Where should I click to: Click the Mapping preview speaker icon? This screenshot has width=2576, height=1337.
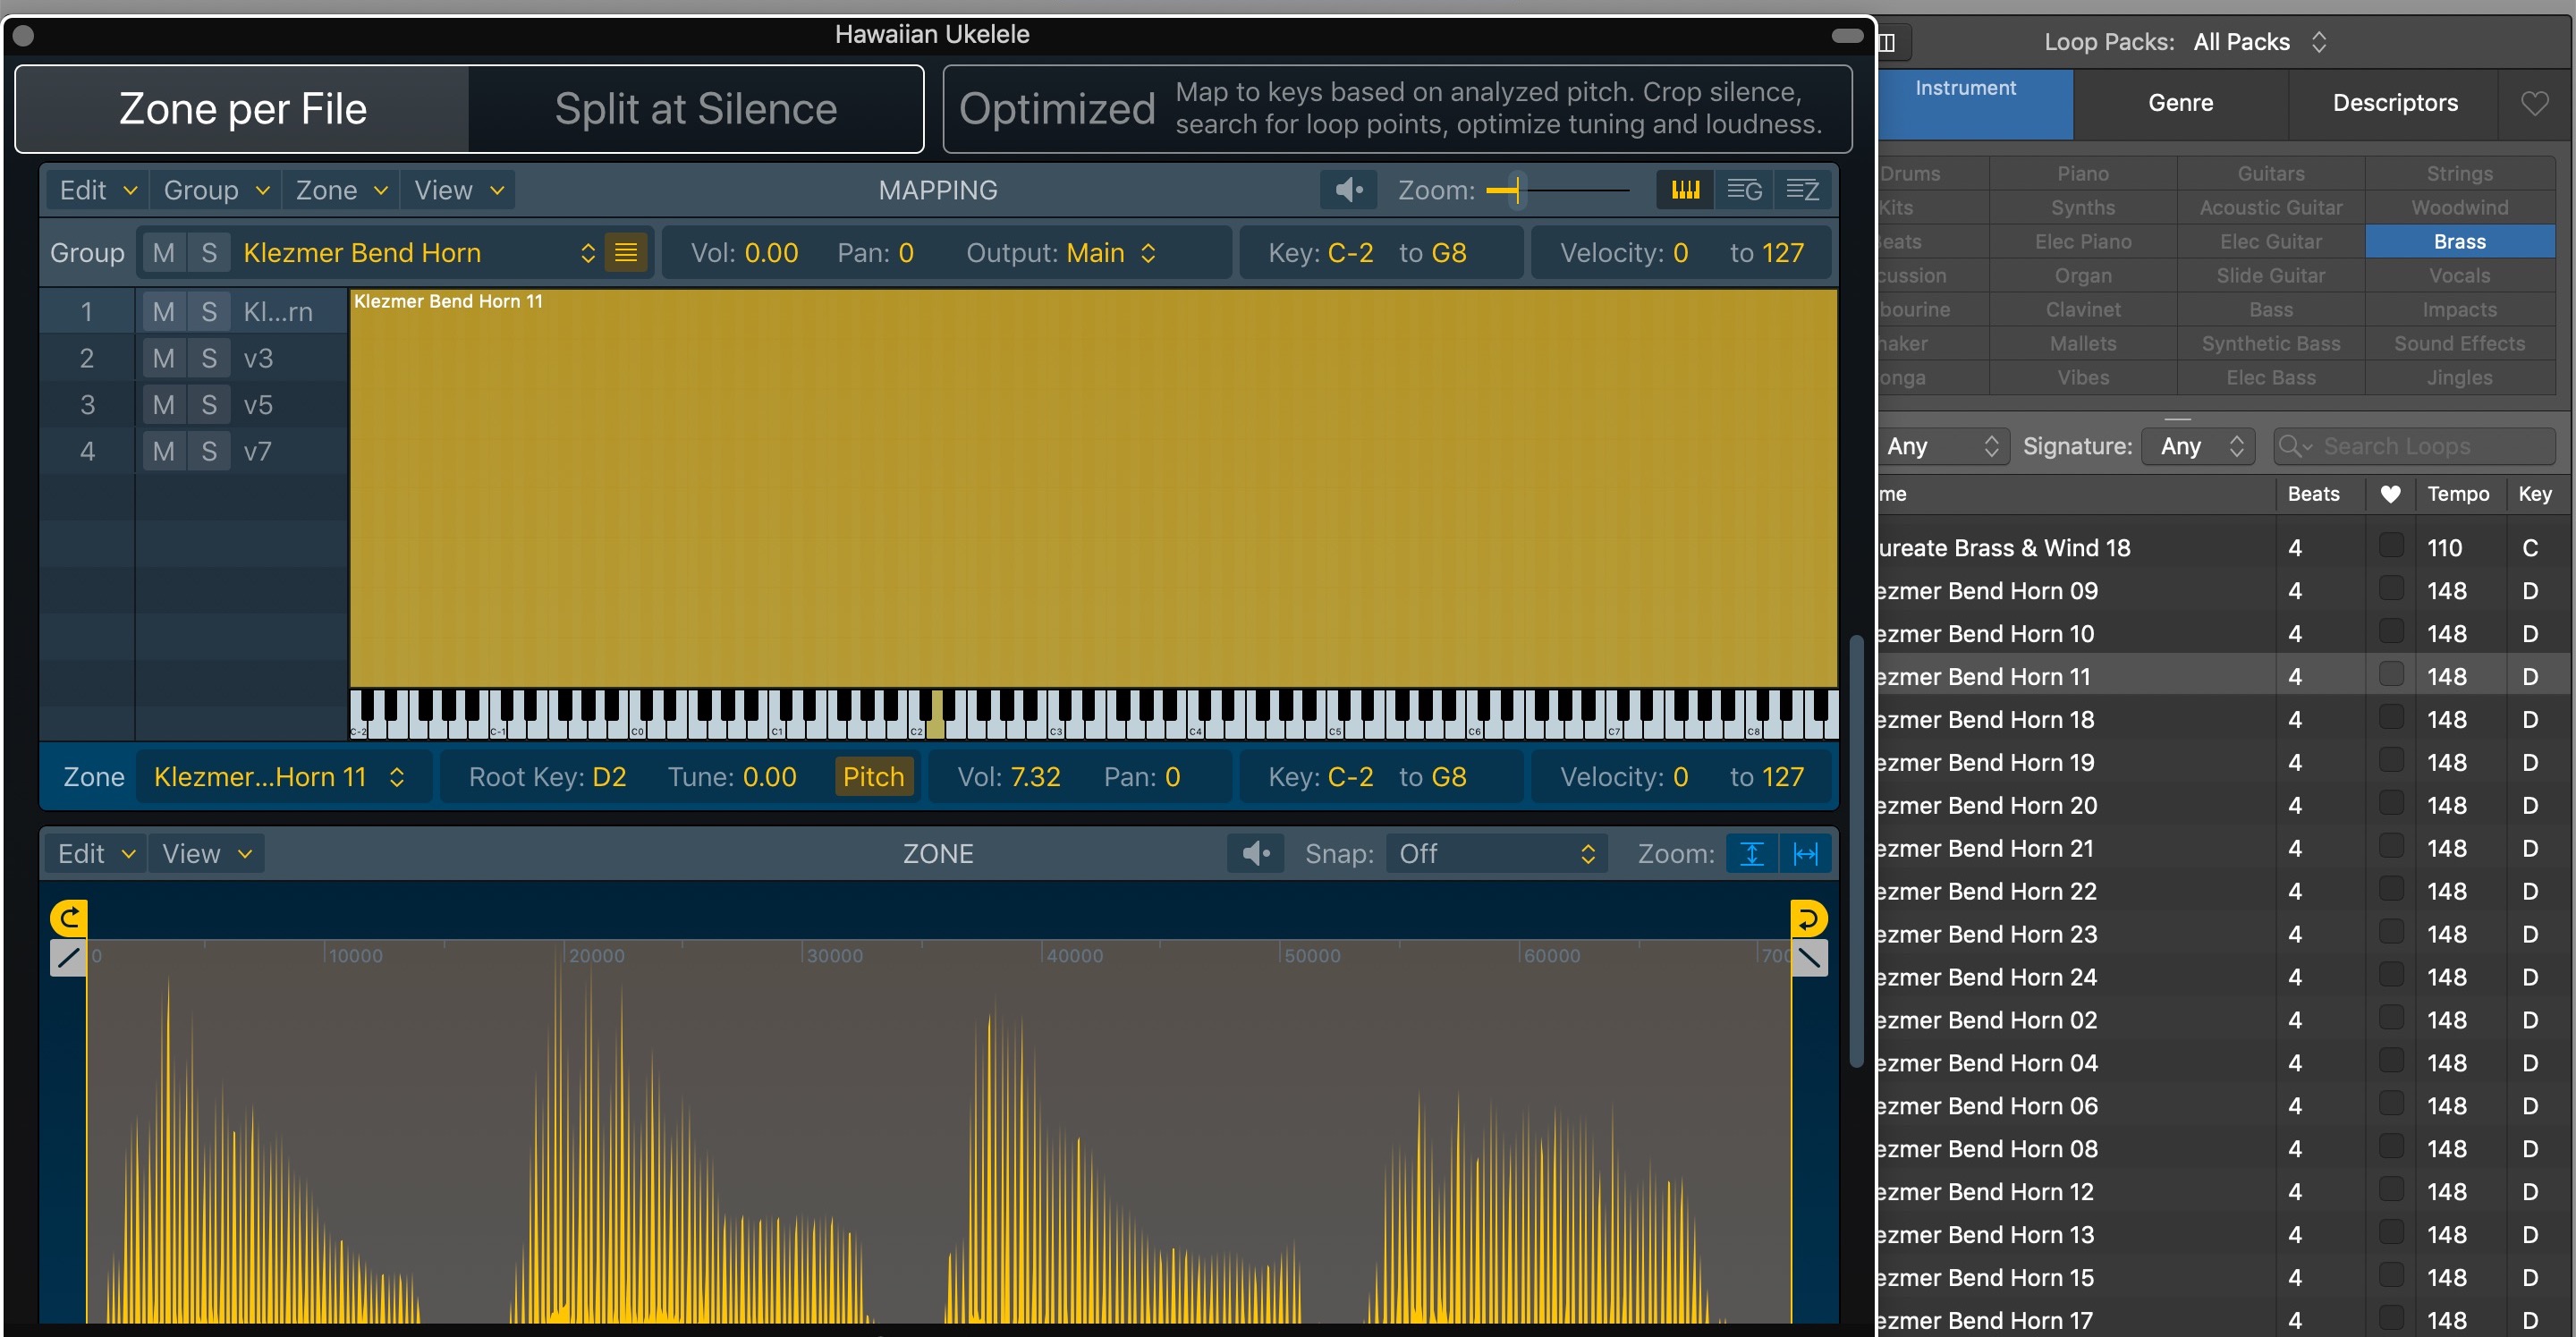[x=1348, y=190]
